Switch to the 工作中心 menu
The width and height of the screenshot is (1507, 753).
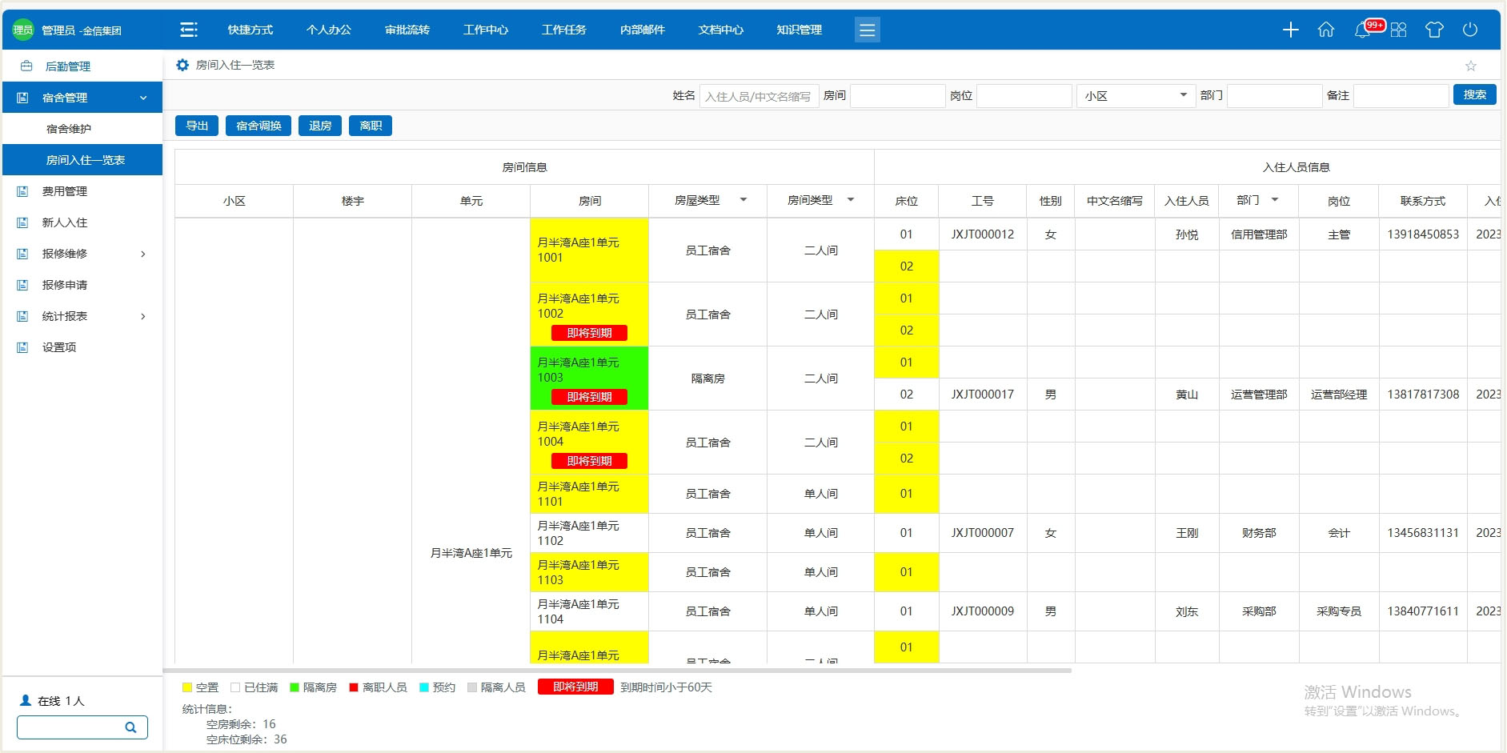484,30
